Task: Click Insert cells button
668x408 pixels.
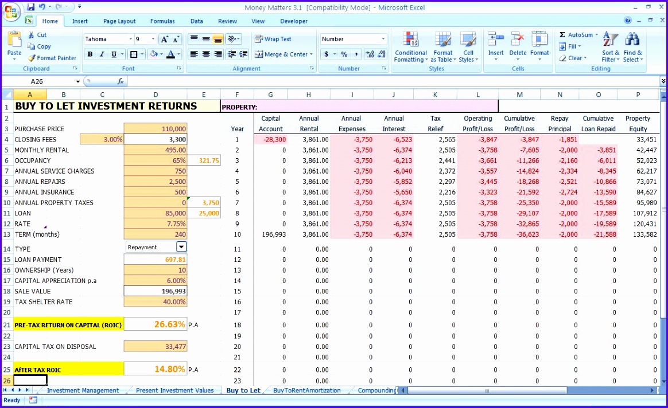Action: 496,46
